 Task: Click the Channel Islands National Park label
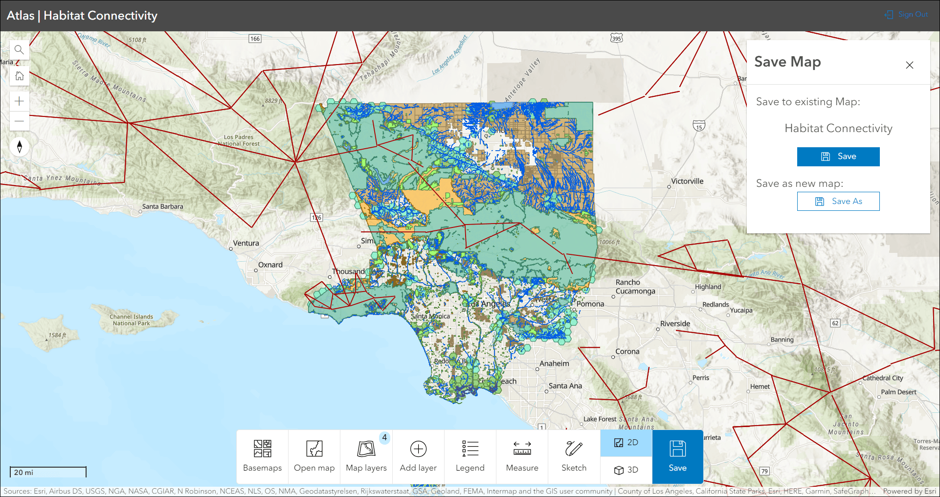[132, 320]
